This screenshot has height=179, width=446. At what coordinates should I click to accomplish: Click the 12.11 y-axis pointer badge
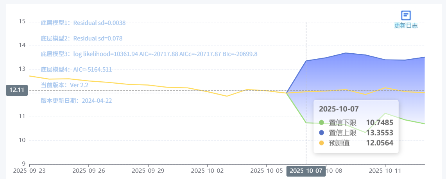tap(17, 90)
